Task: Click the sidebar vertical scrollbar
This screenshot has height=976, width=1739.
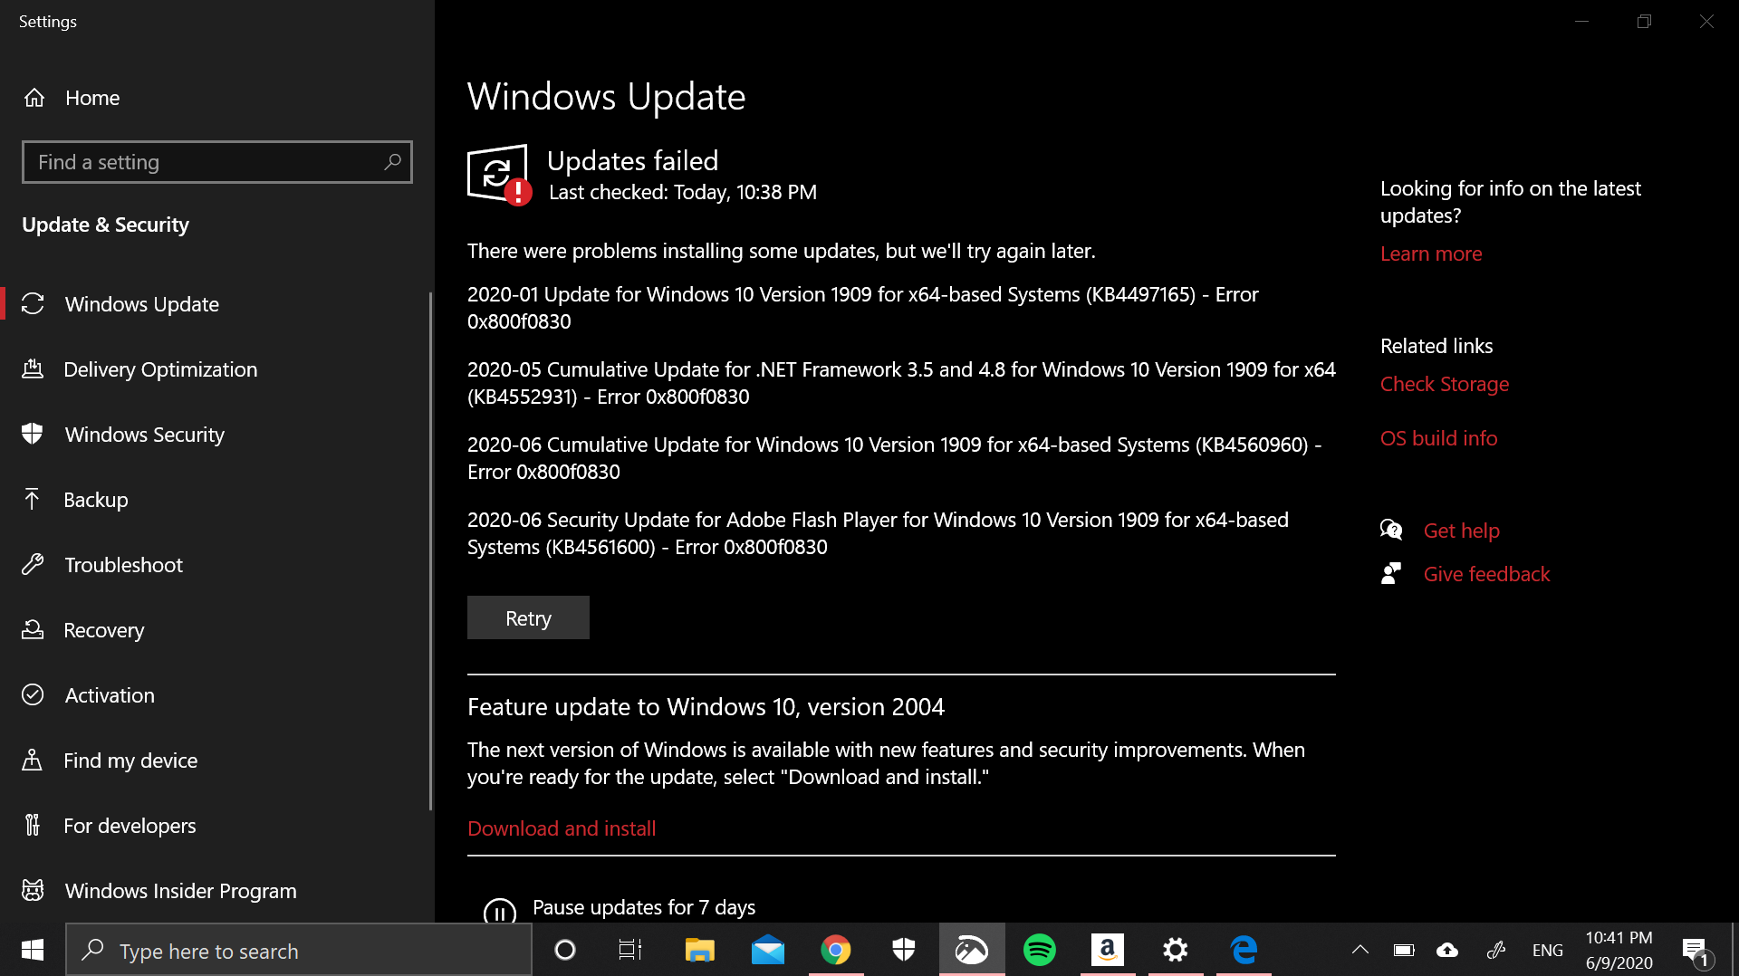Action: pyautogui.click(x=430, y=550)
